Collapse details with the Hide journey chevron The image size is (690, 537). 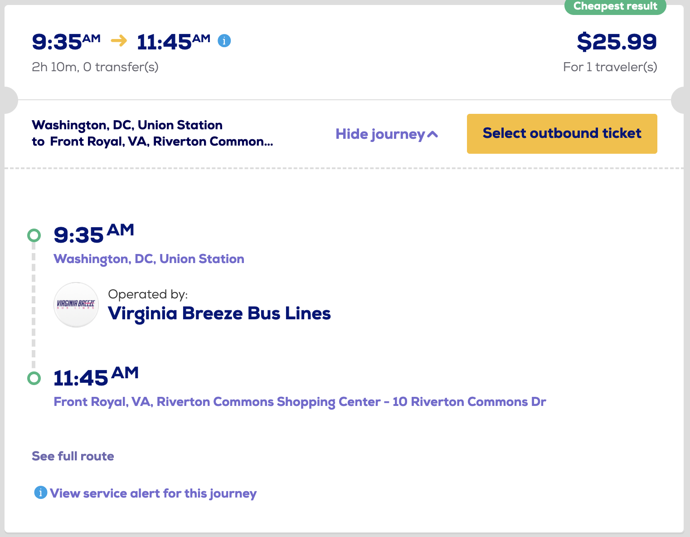(x=433, y=134)
